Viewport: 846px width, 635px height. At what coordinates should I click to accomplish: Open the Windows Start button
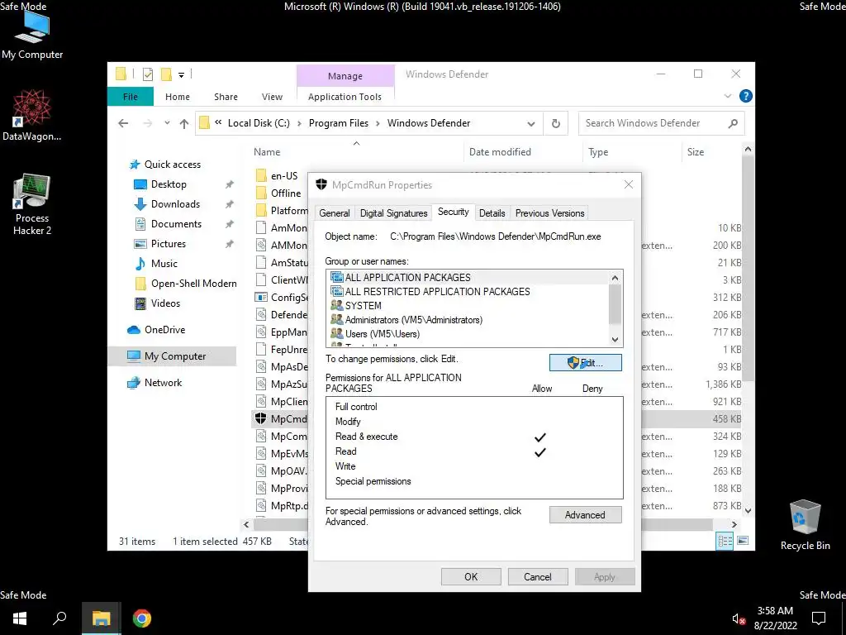click(20, 618)
